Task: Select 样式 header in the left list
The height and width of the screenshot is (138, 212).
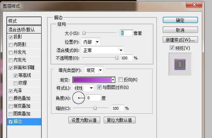Action: 24,21
